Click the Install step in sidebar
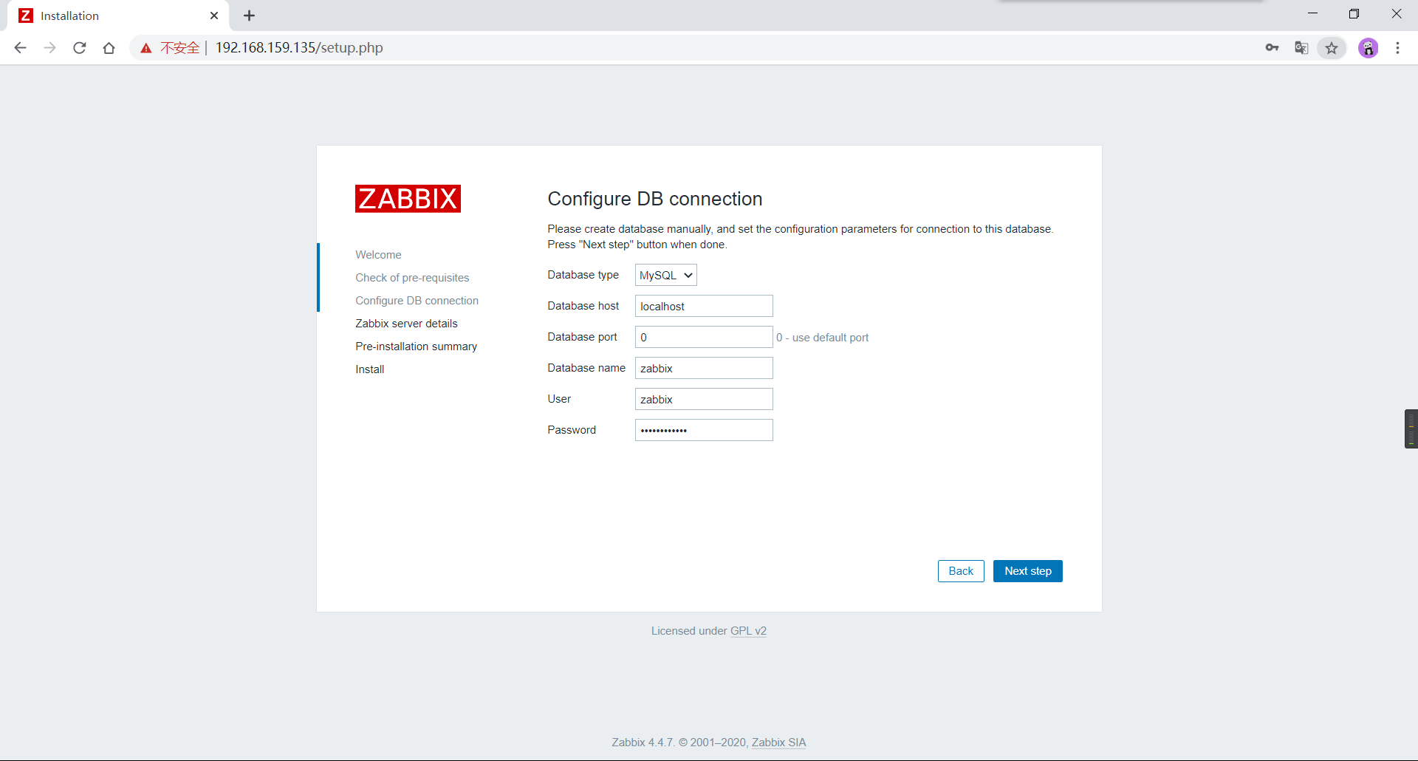The width and height of the screenshot is (1418, 761). [369, 369]
